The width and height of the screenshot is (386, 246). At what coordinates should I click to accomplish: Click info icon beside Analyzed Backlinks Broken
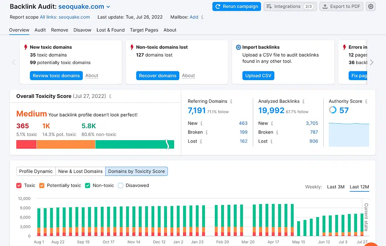(x=277, y=132)
